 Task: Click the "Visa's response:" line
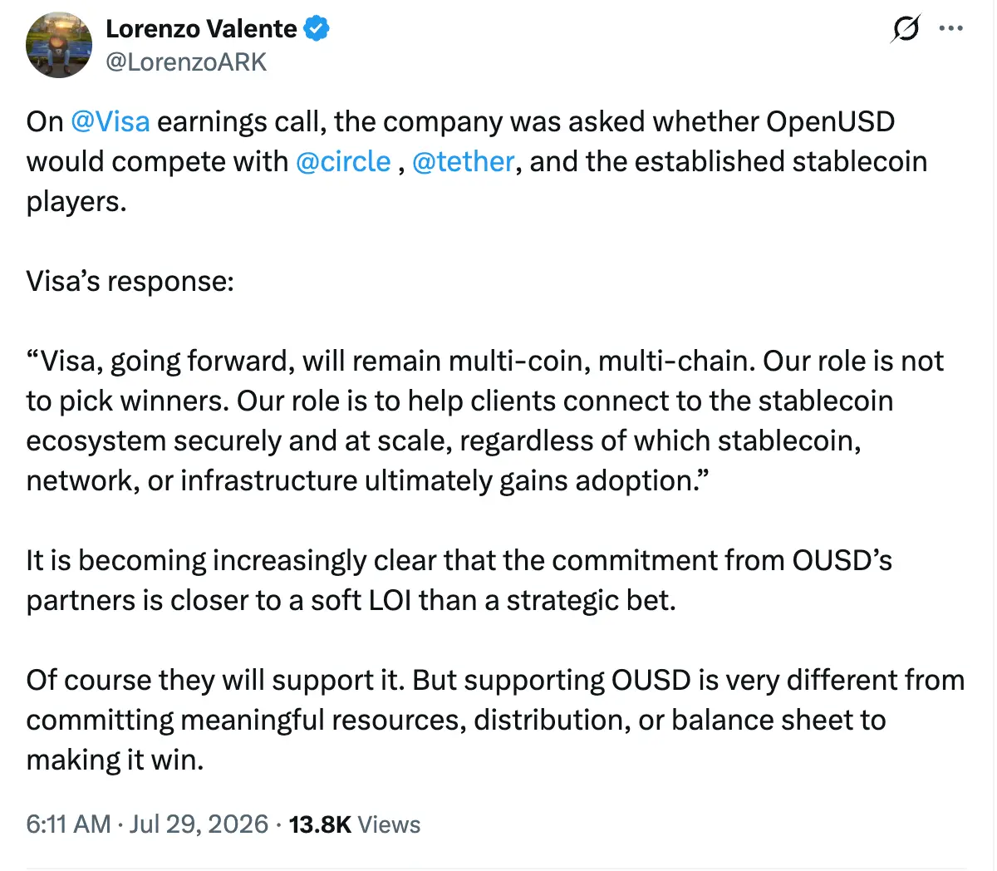[x=130, y=281]
